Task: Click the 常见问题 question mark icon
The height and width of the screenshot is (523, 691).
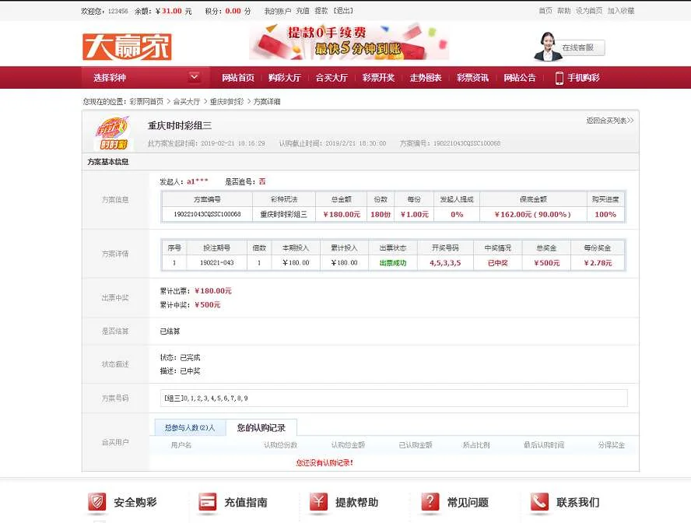Action: click(x=430, y=502)
